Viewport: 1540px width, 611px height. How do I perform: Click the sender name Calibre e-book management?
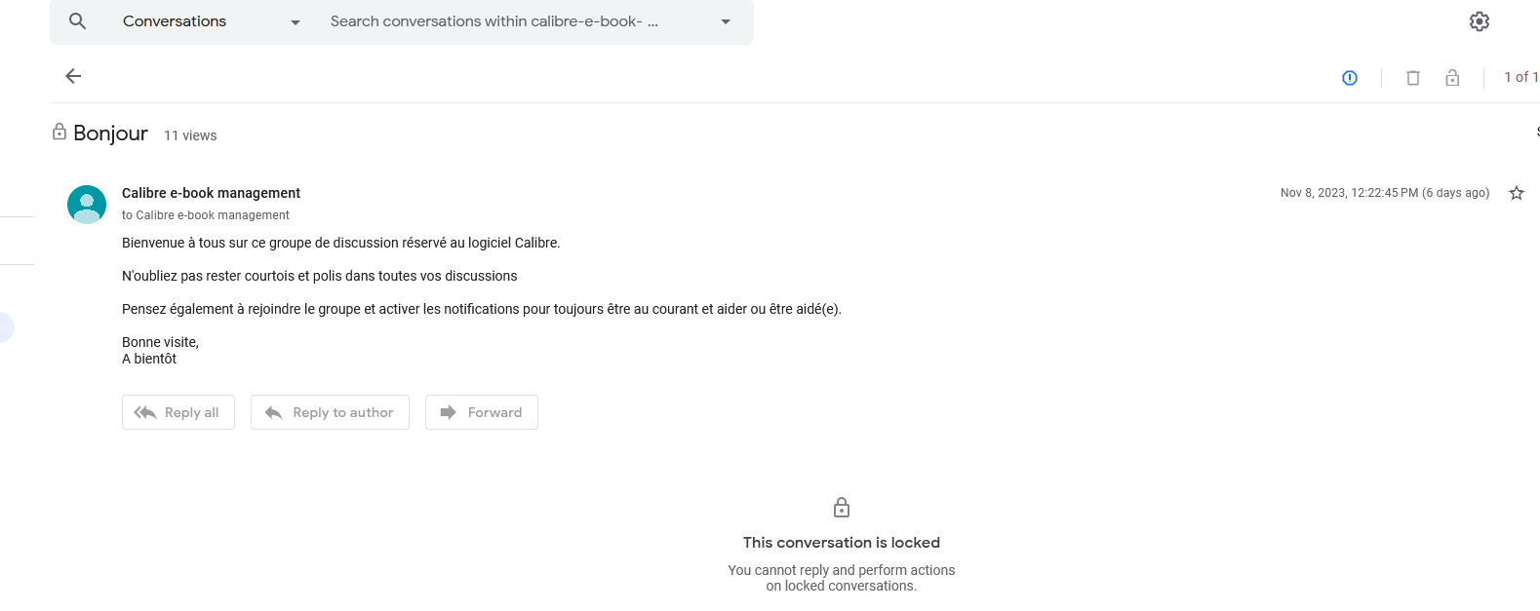tap(211, 193)
